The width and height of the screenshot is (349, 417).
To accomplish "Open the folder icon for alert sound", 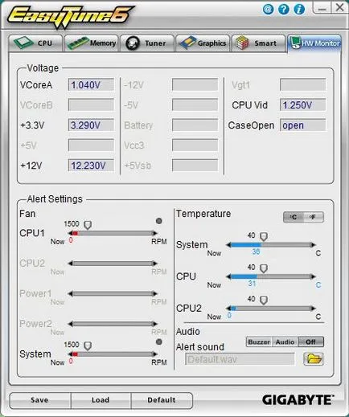I will click(x=314, y=359).
